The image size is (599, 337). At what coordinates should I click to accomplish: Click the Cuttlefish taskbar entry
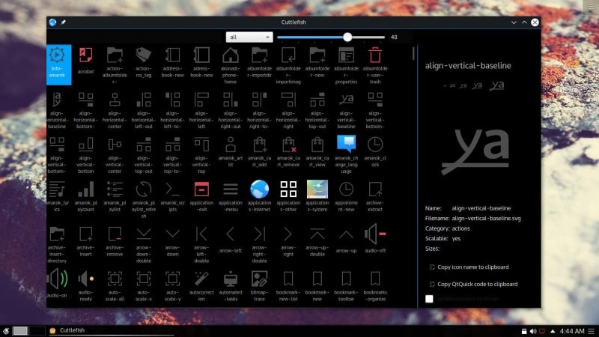(x=75, y=330)
